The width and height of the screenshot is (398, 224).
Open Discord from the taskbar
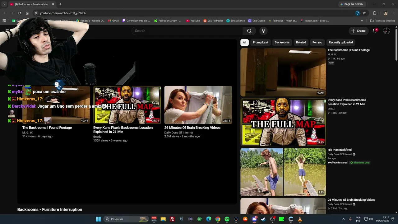(x=254, y=219)
